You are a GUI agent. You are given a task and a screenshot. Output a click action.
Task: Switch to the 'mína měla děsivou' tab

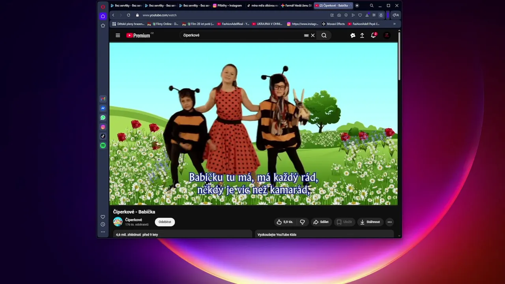(262, 6)
